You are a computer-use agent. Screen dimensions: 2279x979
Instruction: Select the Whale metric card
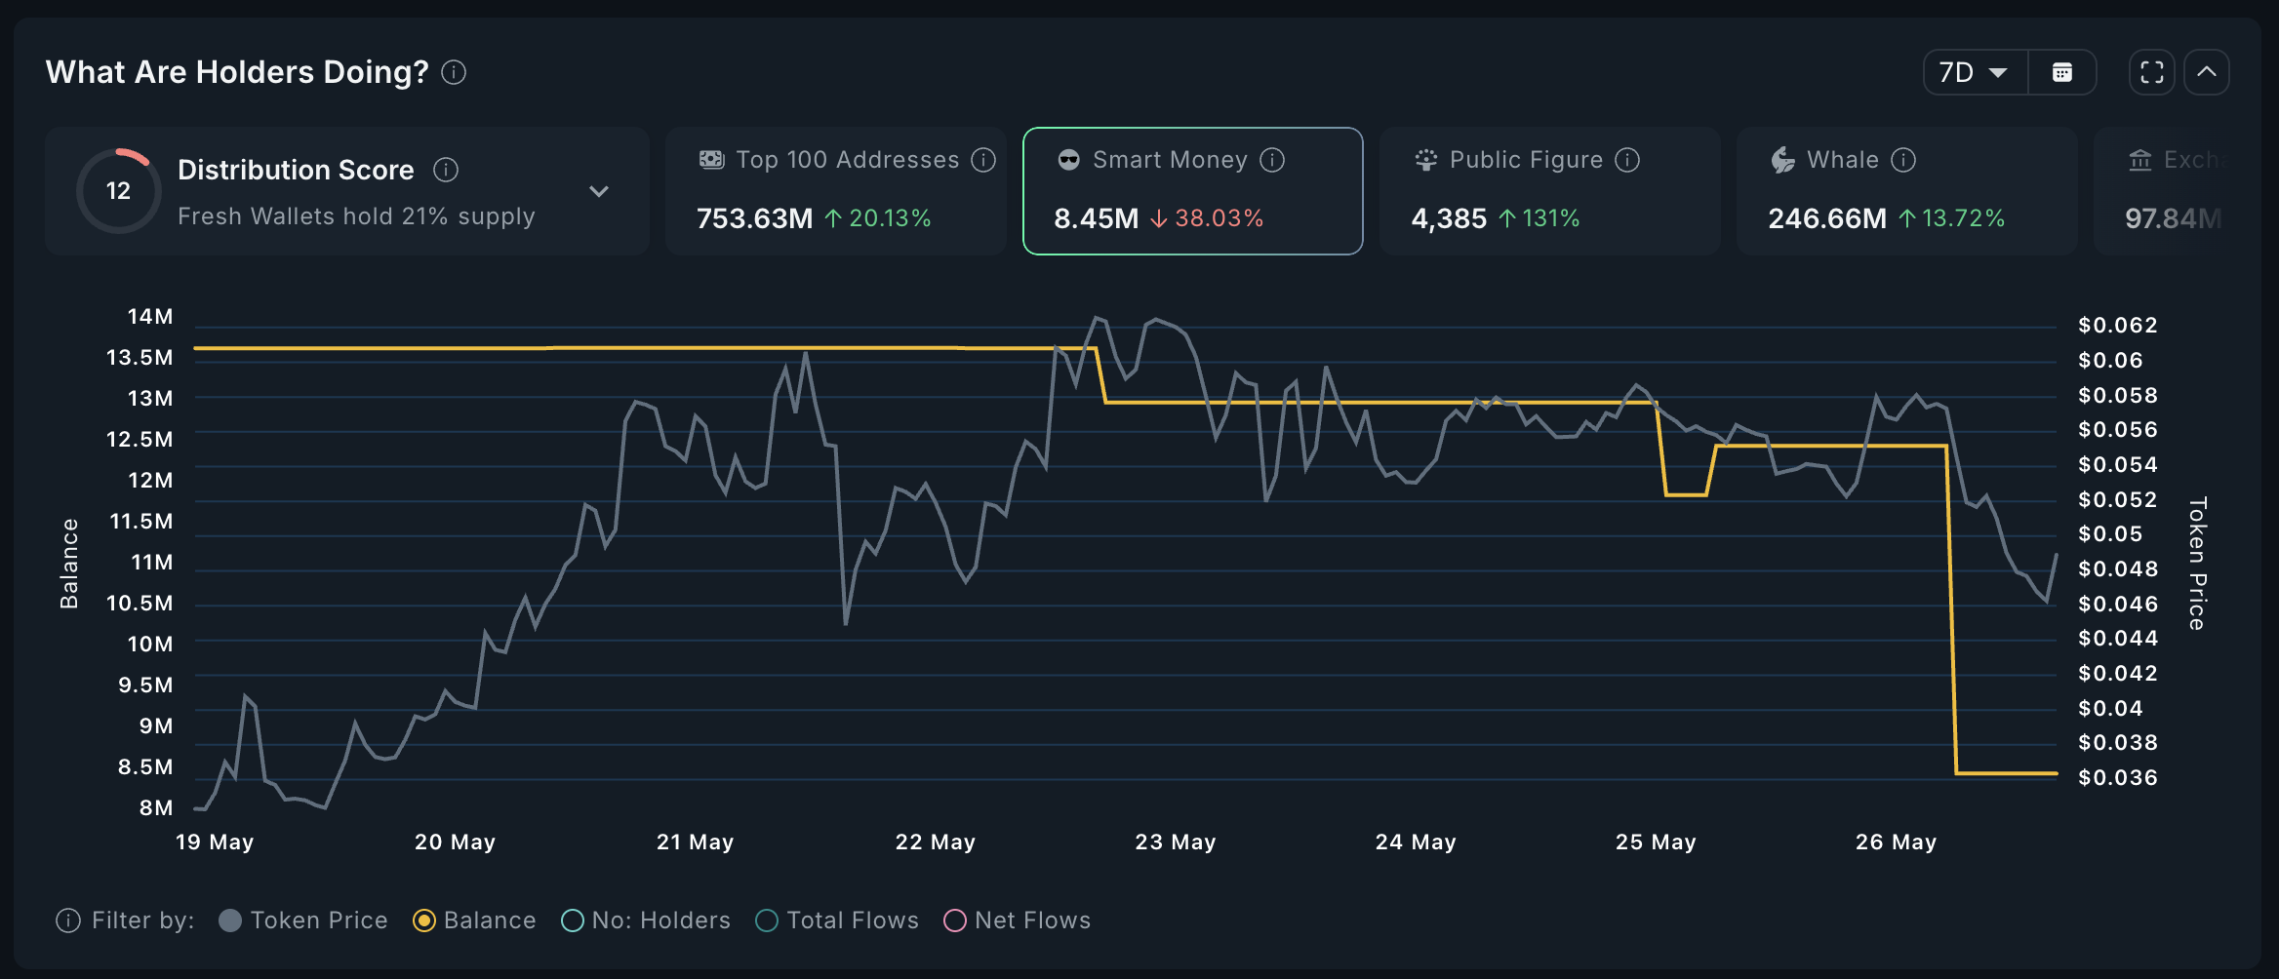1907,191
